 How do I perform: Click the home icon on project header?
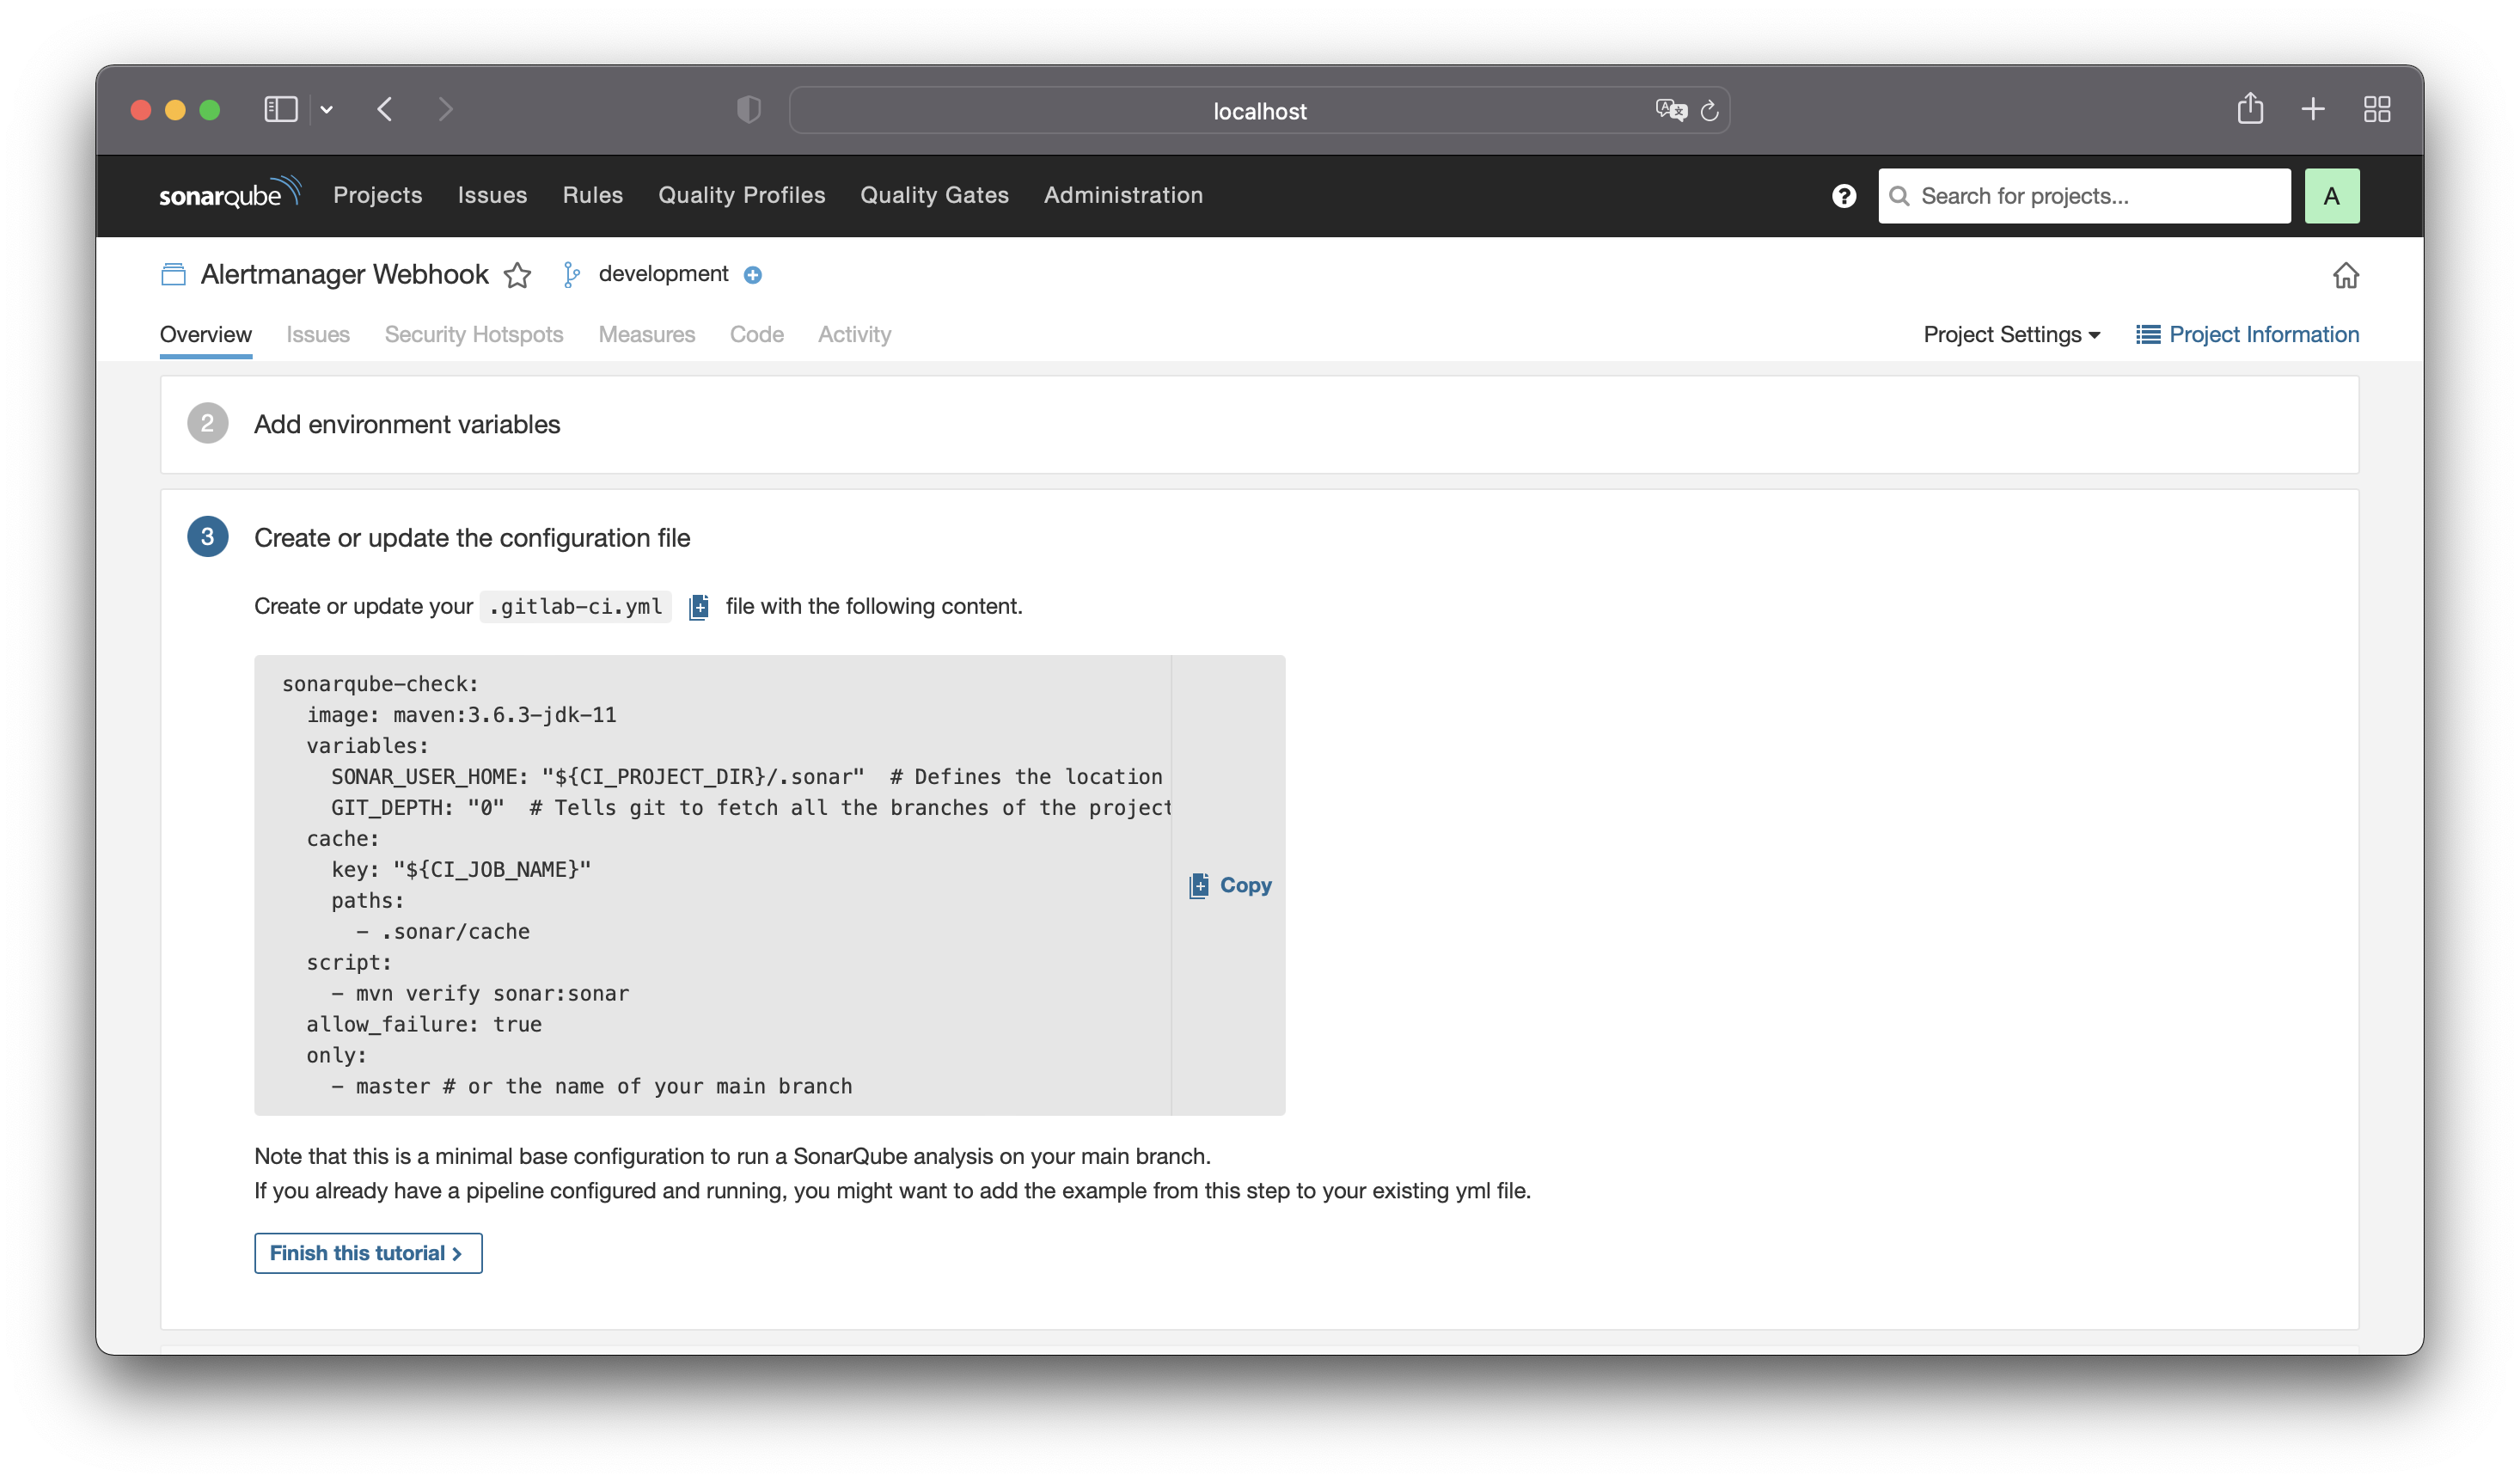click(x=2345, y=275)
